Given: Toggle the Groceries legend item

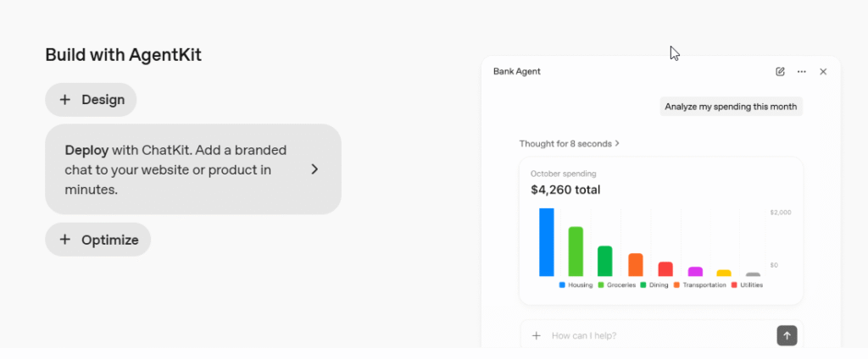Looking at the screenshot, I should click(617, 285).
